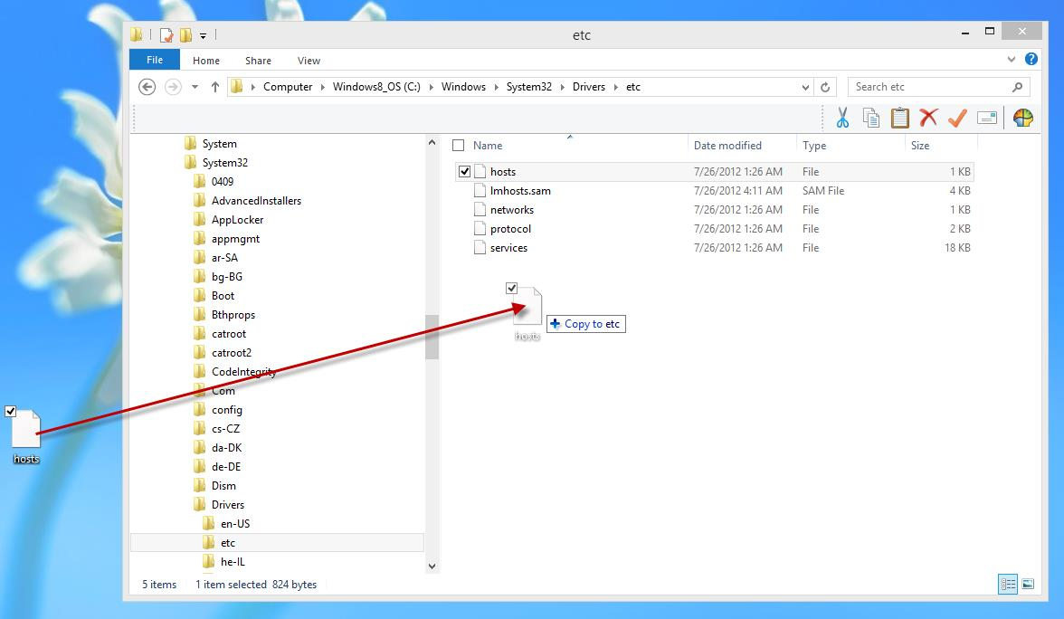Expand the chevron after Windows8_OS (C:)
Screen dimensions: 1064x619
tap(431, 87)
